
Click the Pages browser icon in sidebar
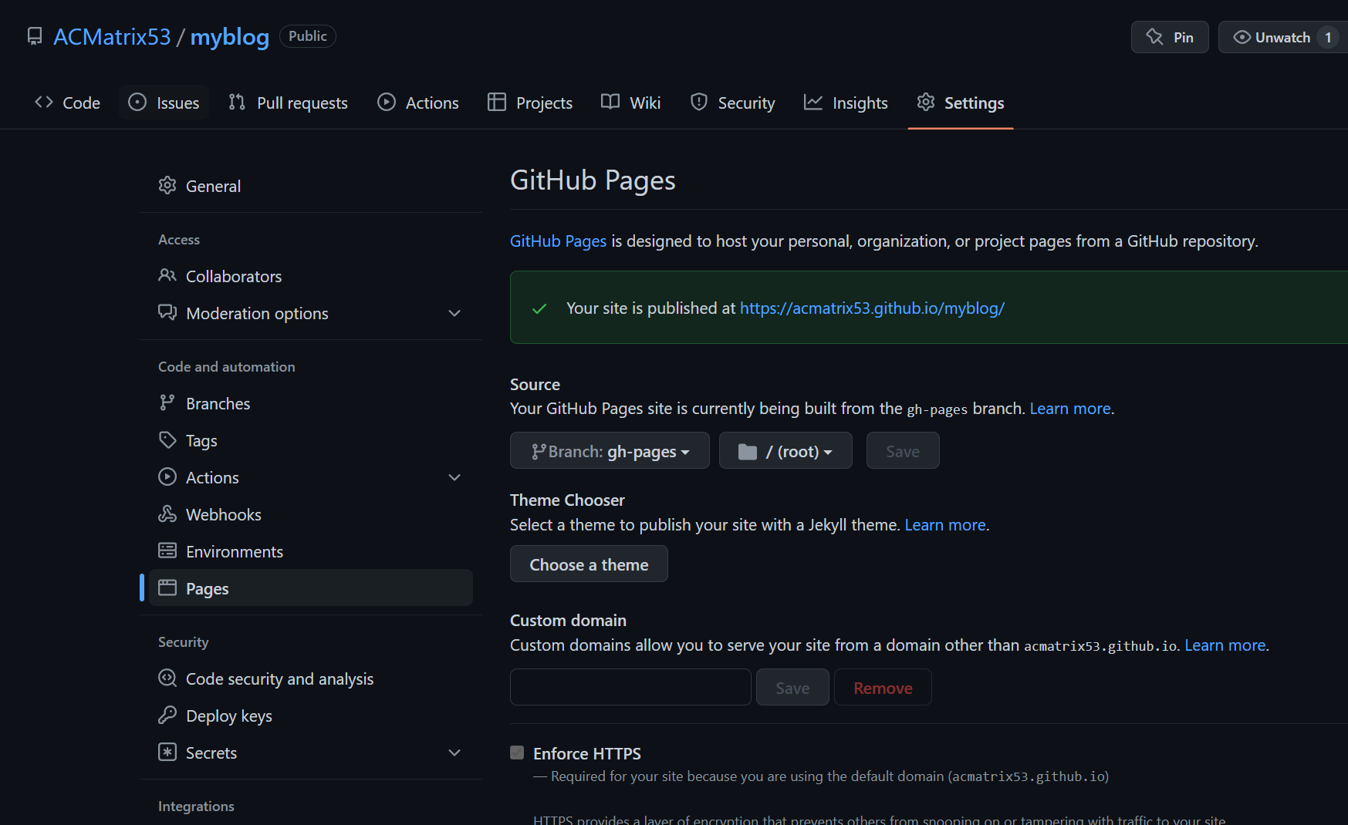coord(167,588)
